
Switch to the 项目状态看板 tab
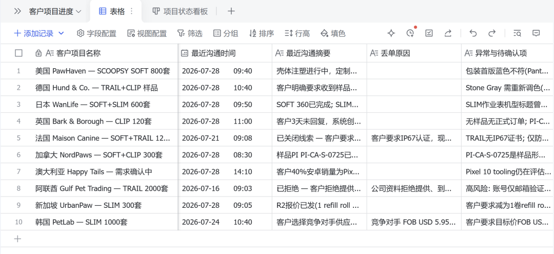[x=180, y=11]
